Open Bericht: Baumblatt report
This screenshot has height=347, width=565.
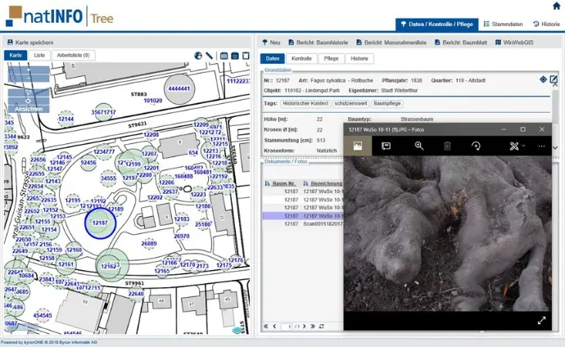click(460, 43)
